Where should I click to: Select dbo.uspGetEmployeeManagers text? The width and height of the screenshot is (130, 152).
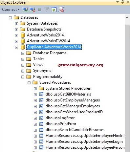(73, 100)
